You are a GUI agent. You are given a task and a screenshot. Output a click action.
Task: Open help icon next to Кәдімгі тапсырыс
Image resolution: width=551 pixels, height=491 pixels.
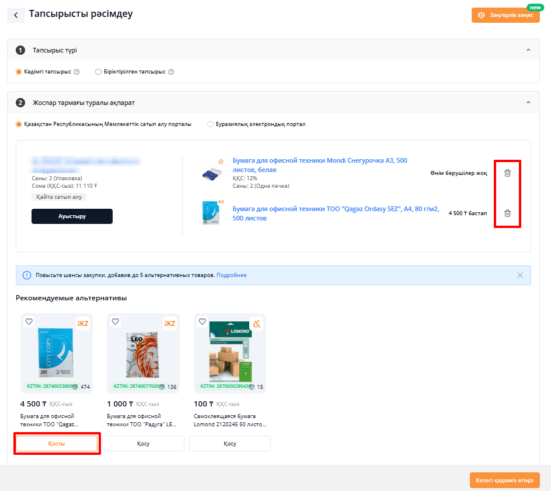76,72
